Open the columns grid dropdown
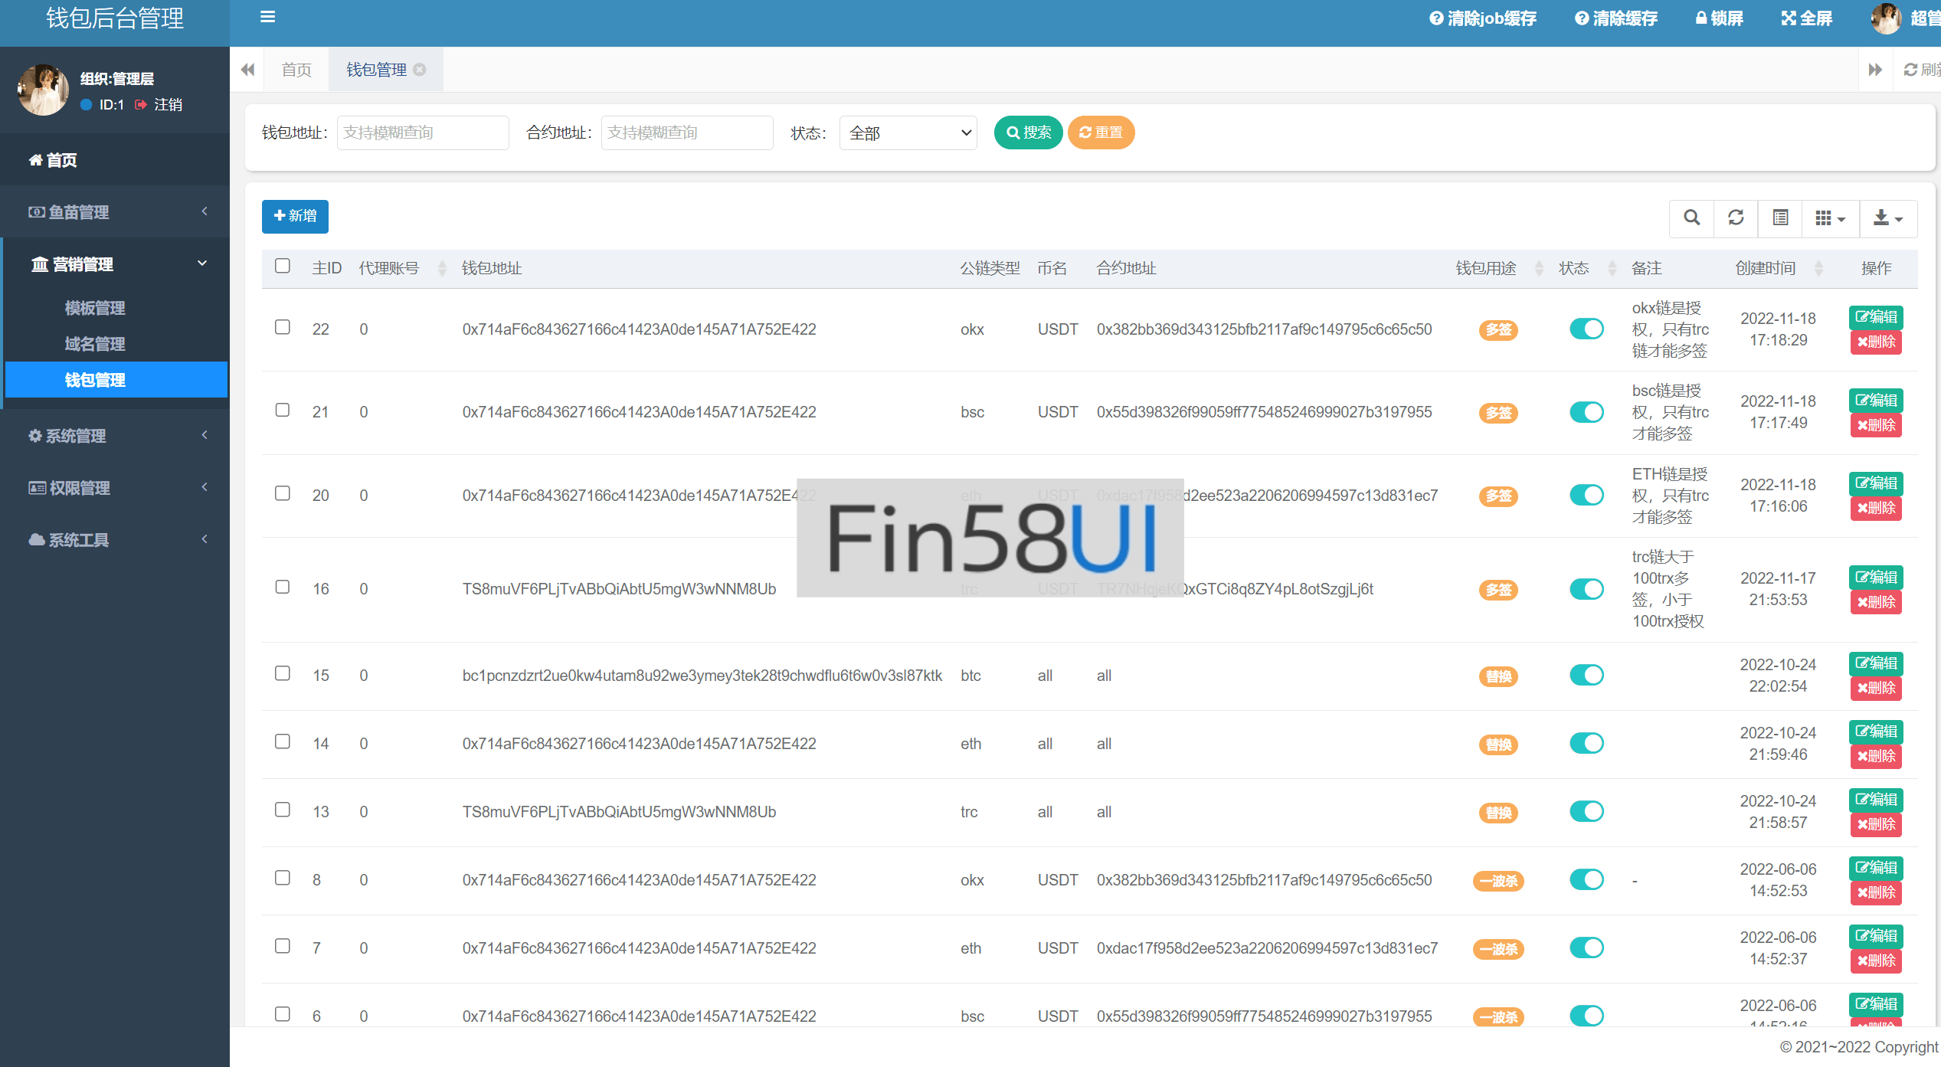 [x=1829, y=218]
